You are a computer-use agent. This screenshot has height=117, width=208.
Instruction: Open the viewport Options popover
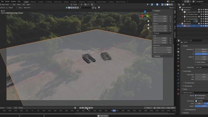[x=172, y=8]
